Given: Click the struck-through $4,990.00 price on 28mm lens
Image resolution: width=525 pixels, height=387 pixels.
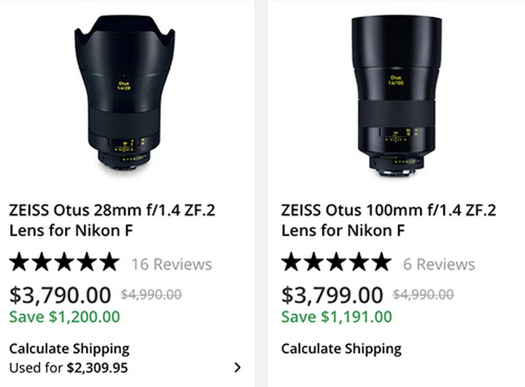Looking at the screenshot, I should click(x=151, y=295).
